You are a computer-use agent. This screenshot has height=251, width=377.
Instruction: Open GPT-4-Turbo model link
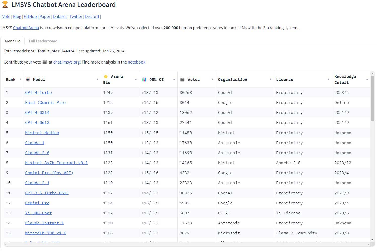click(x=38, y=93)
